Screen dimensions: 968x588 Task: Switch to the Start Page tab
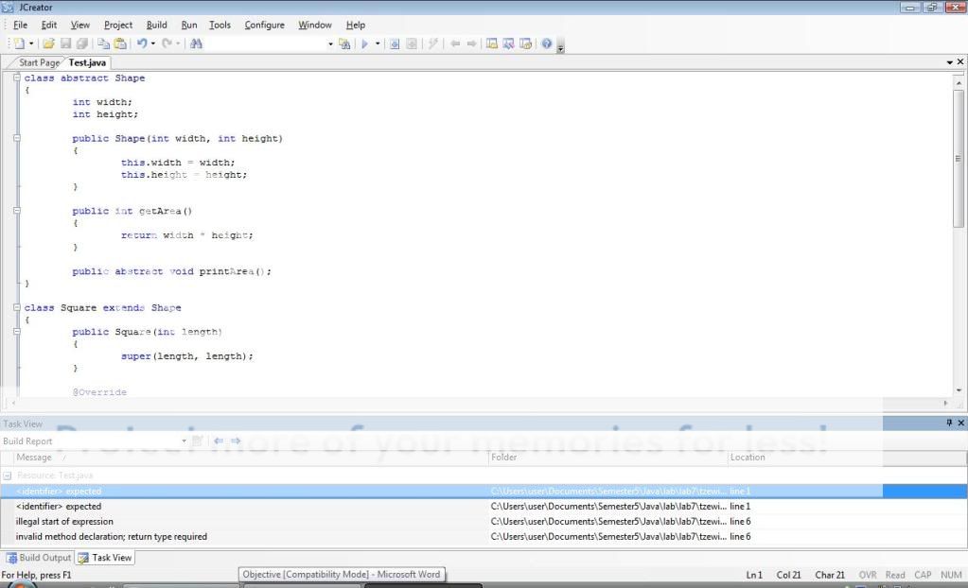click(x=38, y=62)
